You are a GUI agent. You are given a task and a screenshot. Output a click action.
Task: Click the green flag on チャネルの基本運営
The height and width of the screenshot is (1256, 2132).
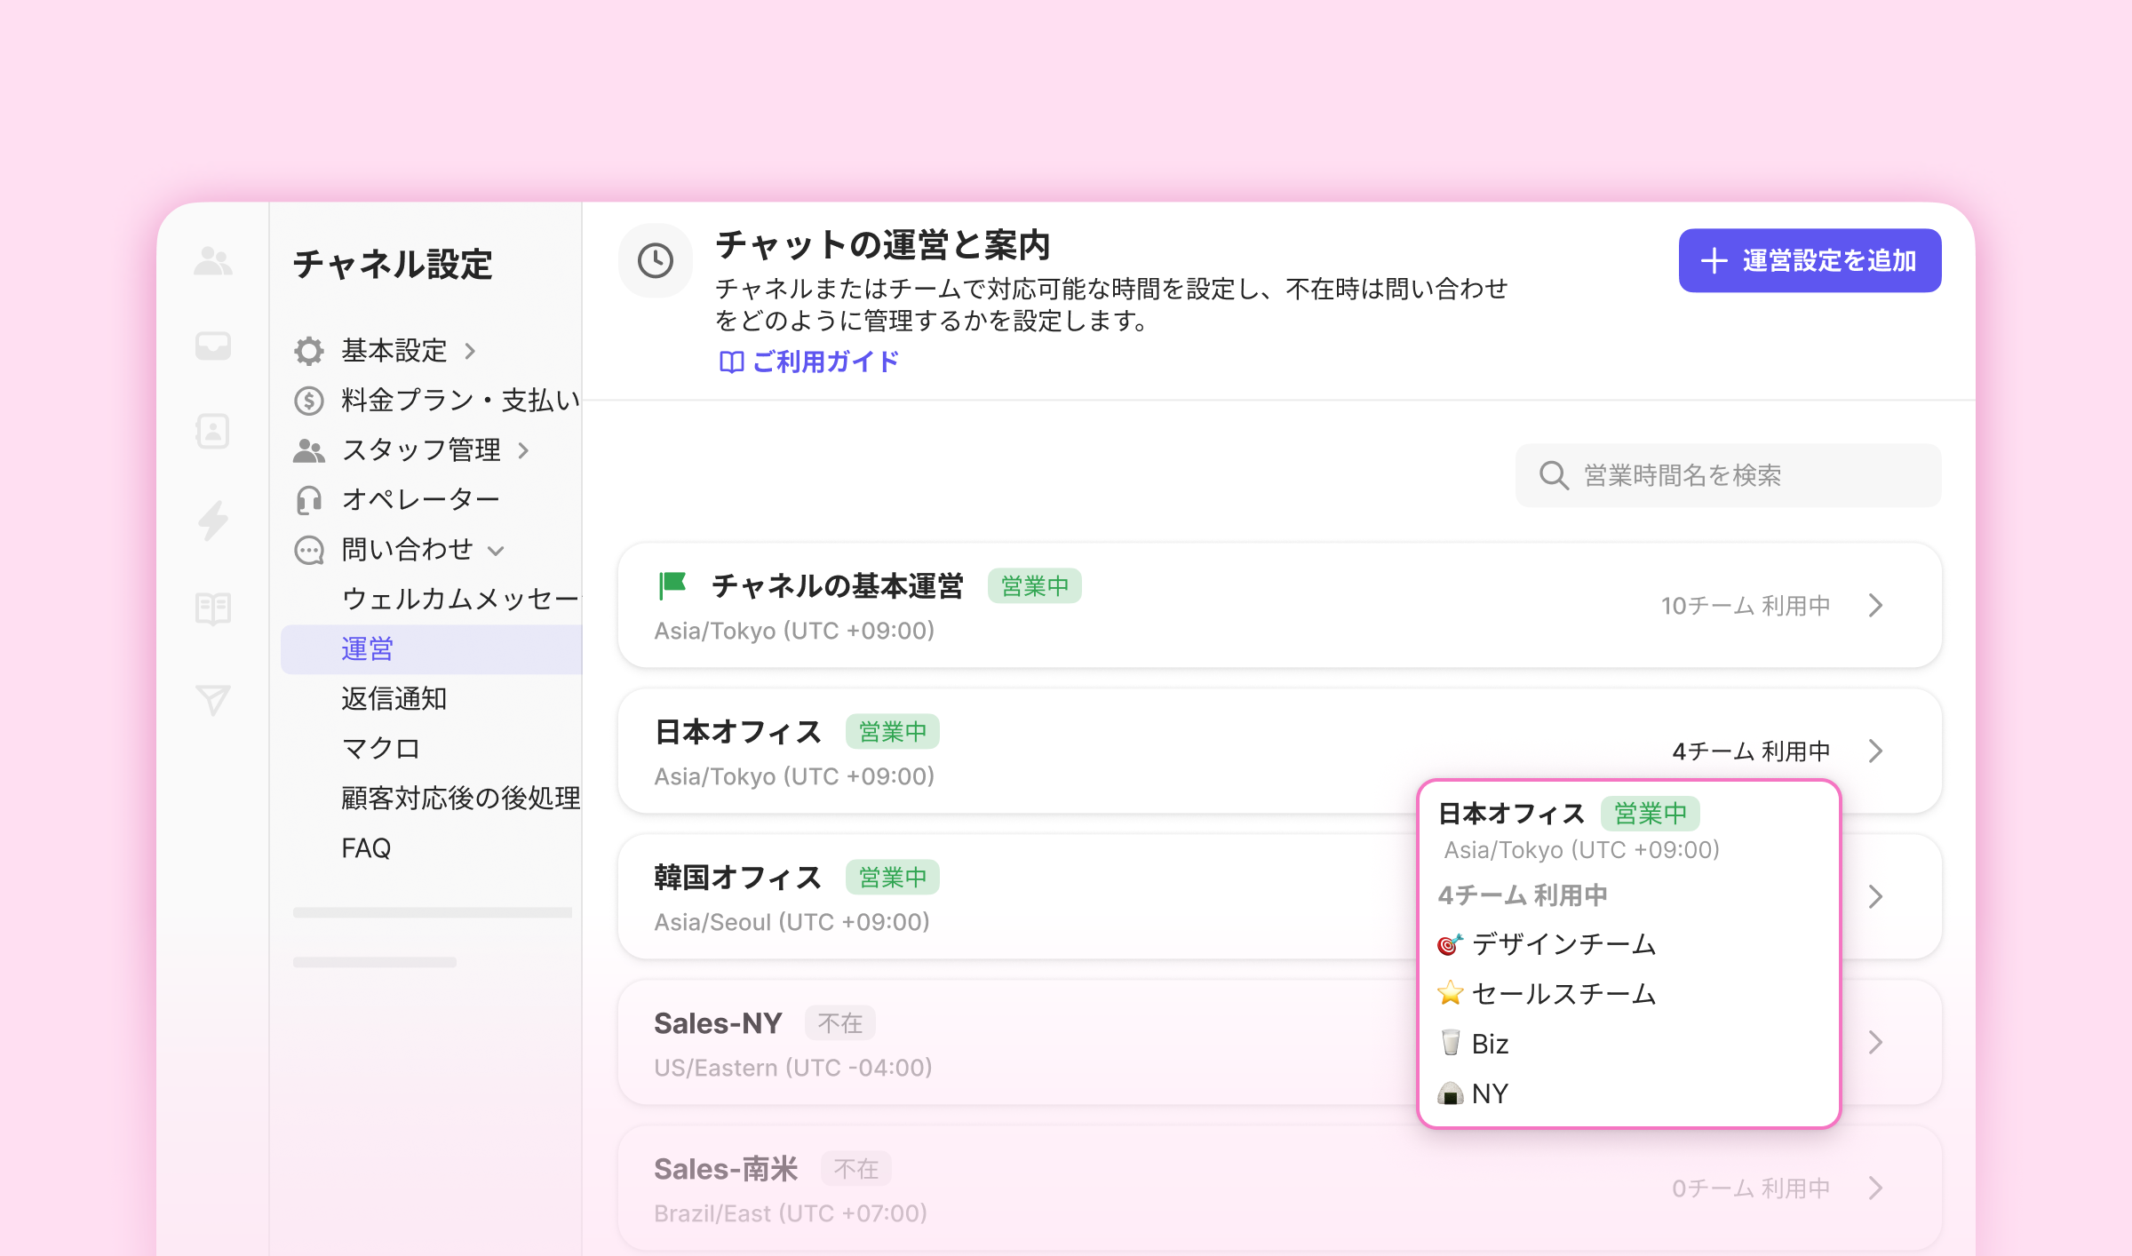click(x=672, y=585)
